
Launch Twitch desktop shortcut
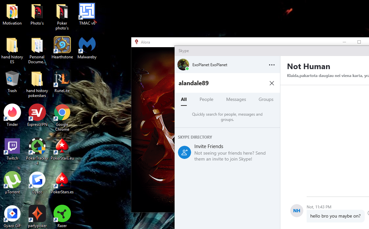tap(12, 146)
